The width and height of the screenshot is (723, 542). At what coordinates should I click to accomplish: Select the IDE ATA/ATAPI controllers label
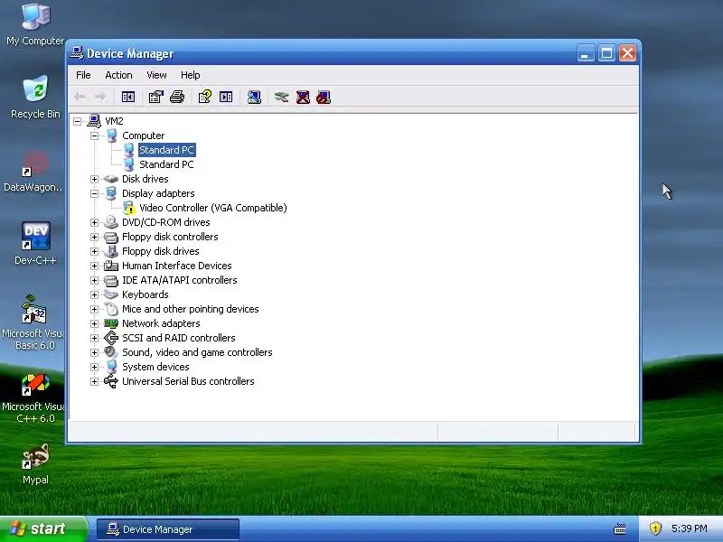coord(179,280)
